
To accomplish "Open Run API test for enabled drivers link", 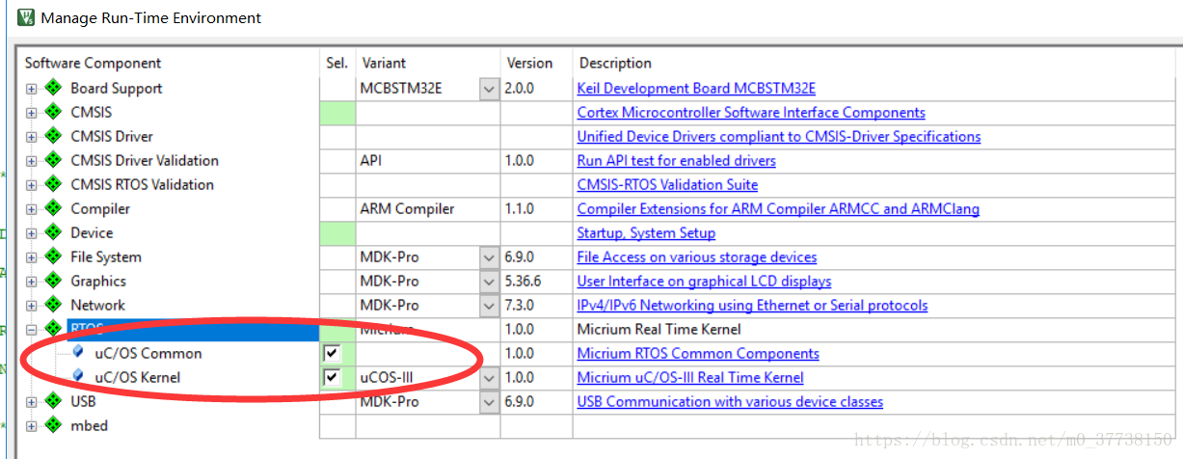I will click(x=676, y=160).
